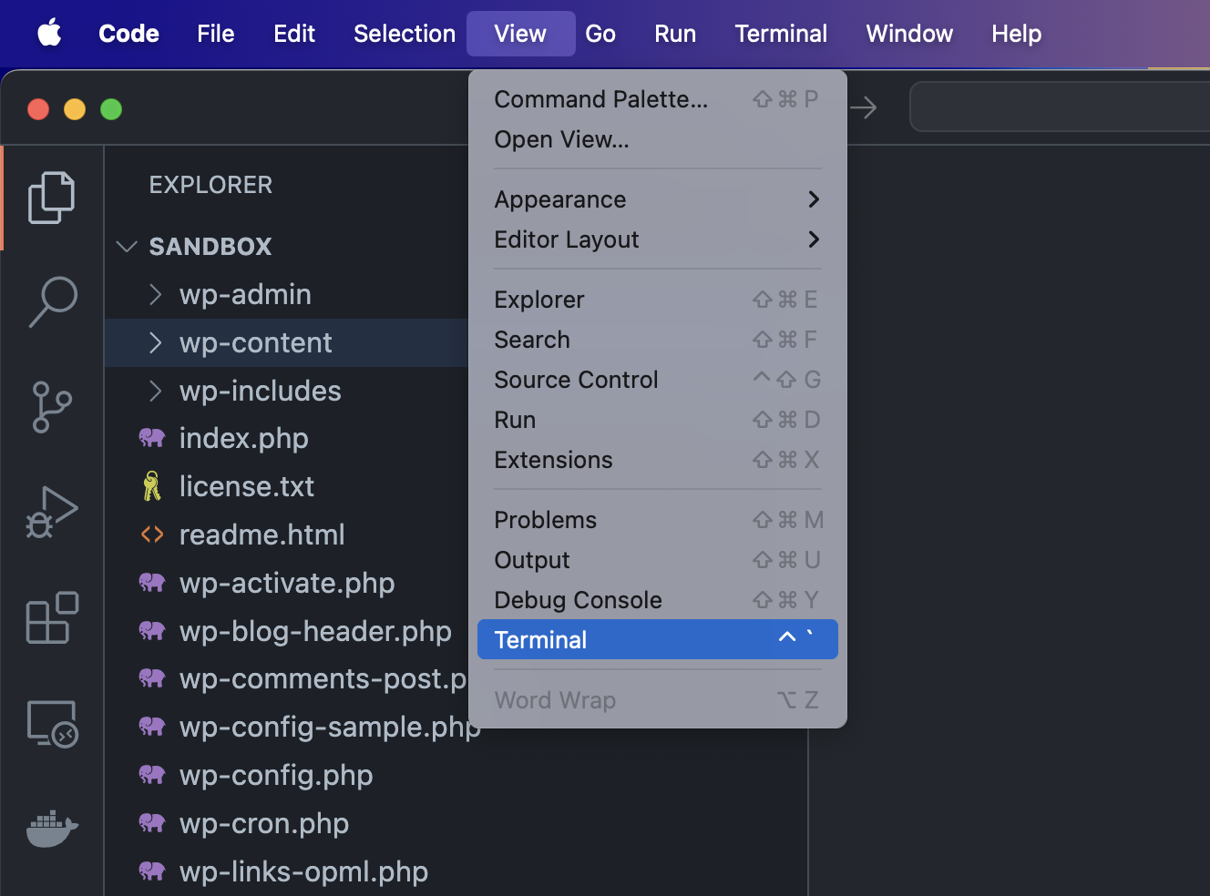Screen dimensions: 1210x896
Task: Click the PHP icon beside wp-config.php
Action: (152, 775)
